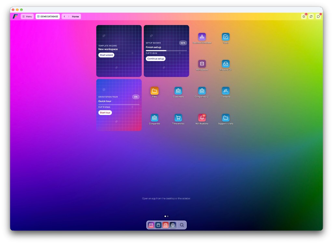Open the chat bubble icon in top bar
This screenshot has width=333, height=244.
(x=318, y=16)
